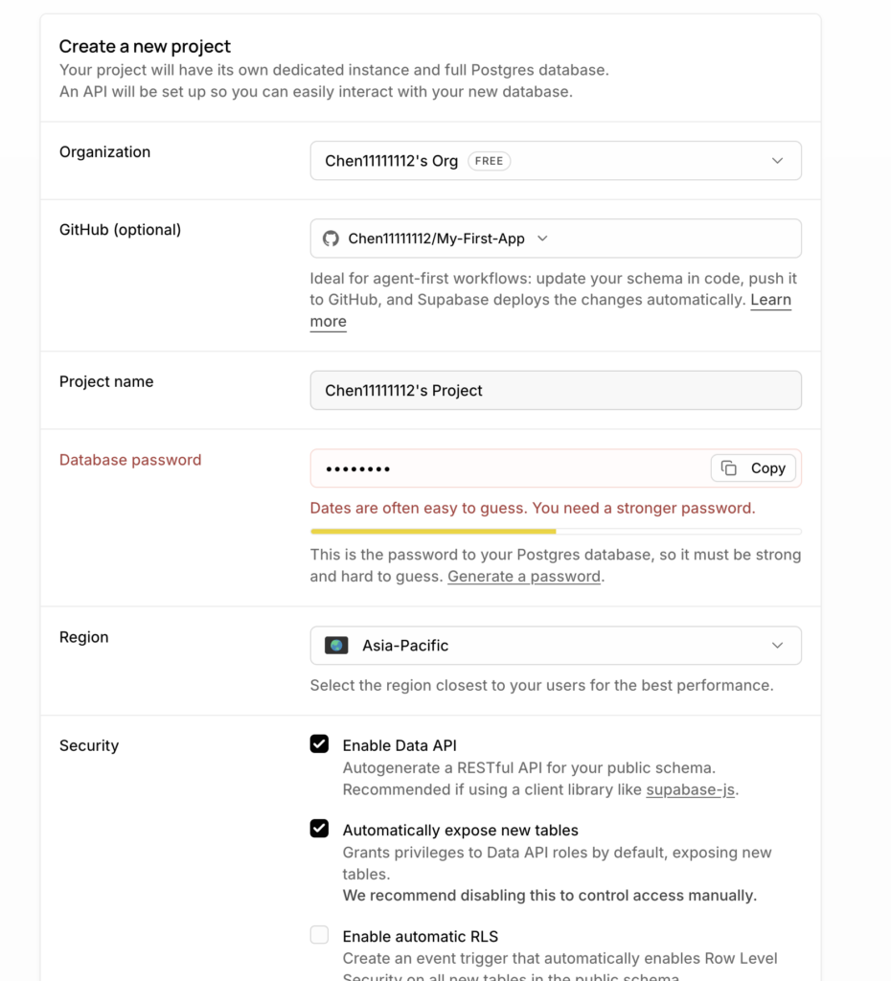The height and width of the screenshot is (981, 891).
Task: Click the FREE plan badge
Action: [490, 161]
